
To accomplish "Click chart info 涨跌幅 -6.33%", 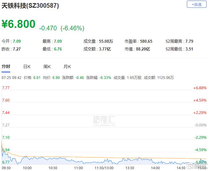I will coord(99,78).
